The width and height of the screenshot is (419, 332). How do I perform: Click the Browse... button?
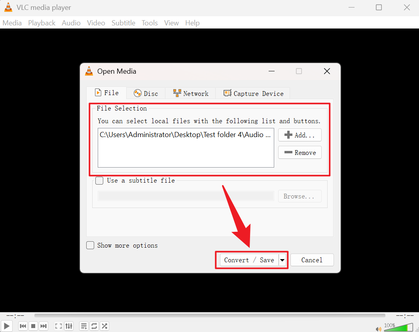(300, 197)
